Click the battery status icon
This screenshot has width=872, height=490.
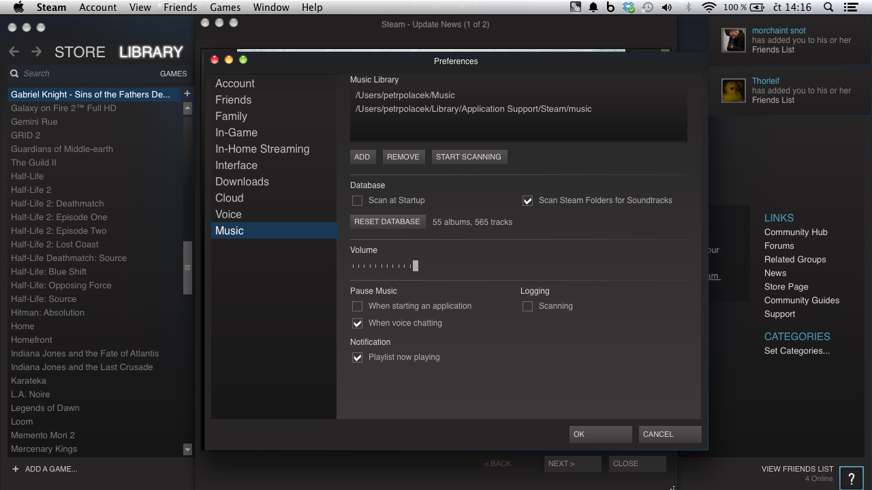[756, 7]
